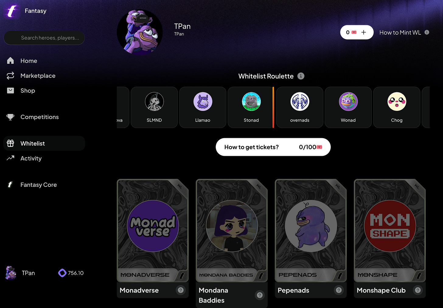Click the Monadverse question mark icon

coord(181,290)
